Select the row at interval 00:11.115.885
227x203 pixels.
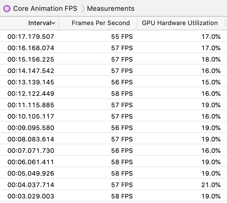click(31, 105)
